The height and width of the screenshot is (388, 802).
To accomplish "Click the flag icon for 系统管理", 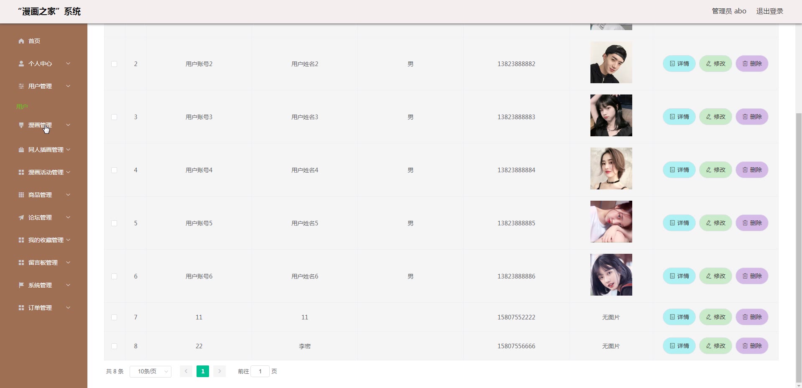I will pos(21,285).
